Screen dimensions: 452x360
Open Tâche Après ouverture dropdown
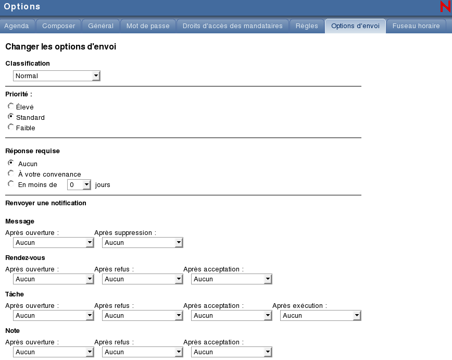point(53,316)
